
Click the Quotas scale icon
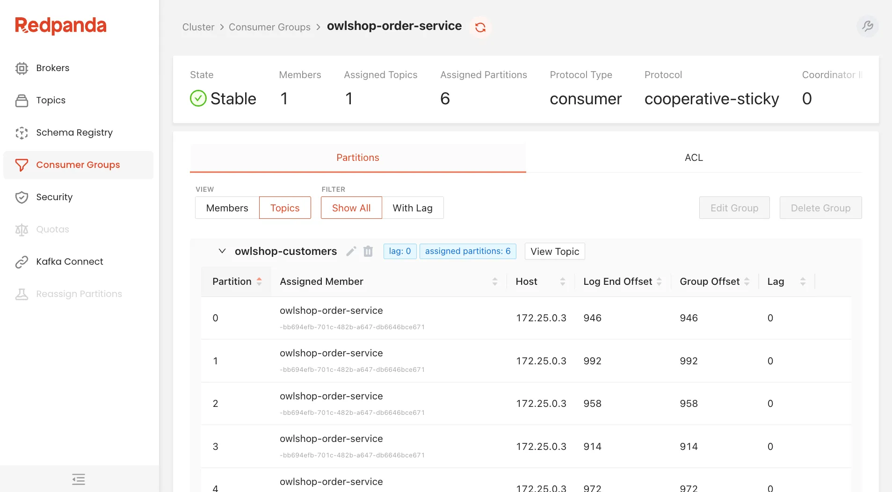[x=22, y=230]
